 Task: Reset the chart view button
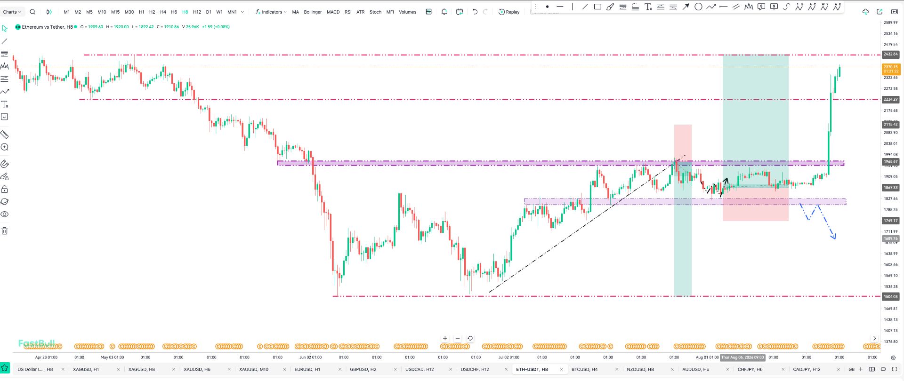pyautogui.click(x=470, y=338)
